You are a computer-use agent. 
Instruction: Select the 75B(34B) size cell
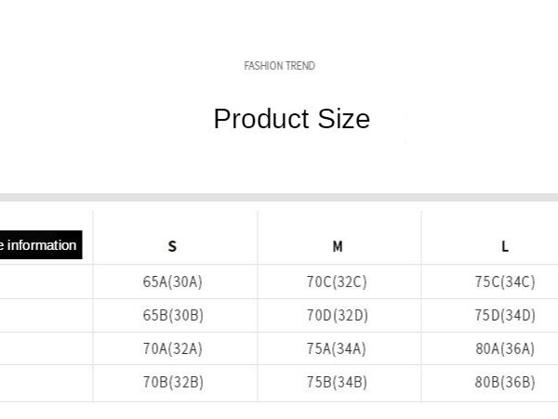click(x=337, y=382)
